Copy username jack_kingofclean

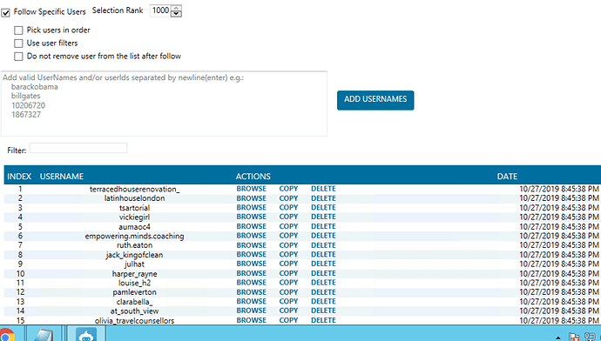pyautogui.click(x=288, y=255)
